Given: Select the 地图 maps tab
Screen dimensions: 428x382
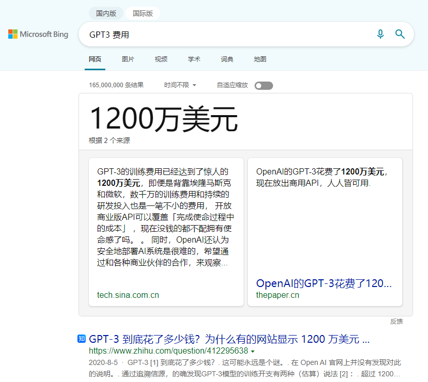Looking at the screenshot, I should point(260,59).
